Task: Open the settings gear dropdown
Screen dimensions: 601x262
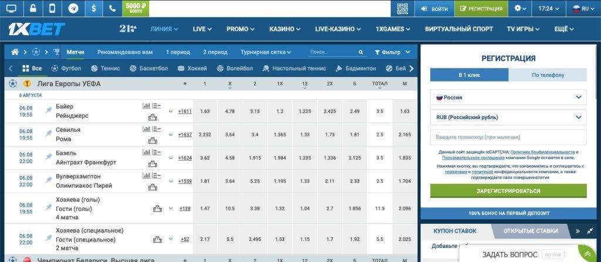Action: tap(521, 8)
